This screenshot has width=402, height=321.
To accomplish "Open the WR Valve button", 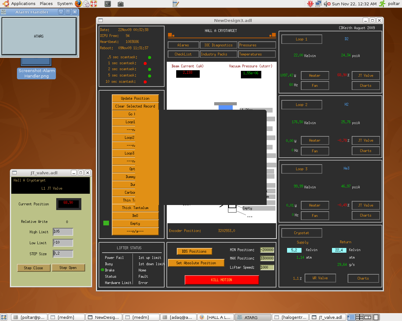I will pos(320,278).
